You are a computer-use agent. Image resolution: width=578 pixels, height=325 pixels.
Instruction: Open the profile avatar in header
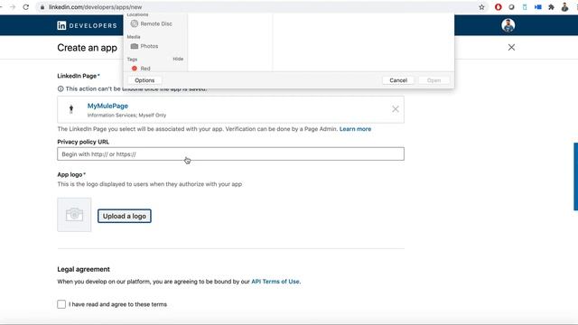coord(508,25)
